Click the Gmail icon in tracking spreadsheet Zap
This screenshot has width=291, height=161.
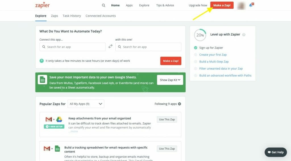click(47, 149)
